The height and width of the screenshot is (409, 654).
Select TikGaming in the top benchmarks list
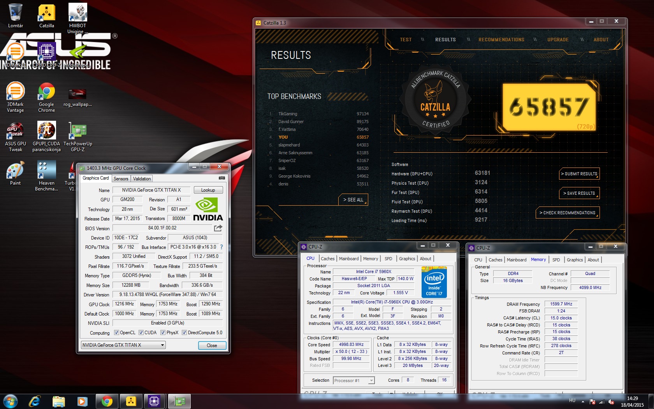pos(318,114)
